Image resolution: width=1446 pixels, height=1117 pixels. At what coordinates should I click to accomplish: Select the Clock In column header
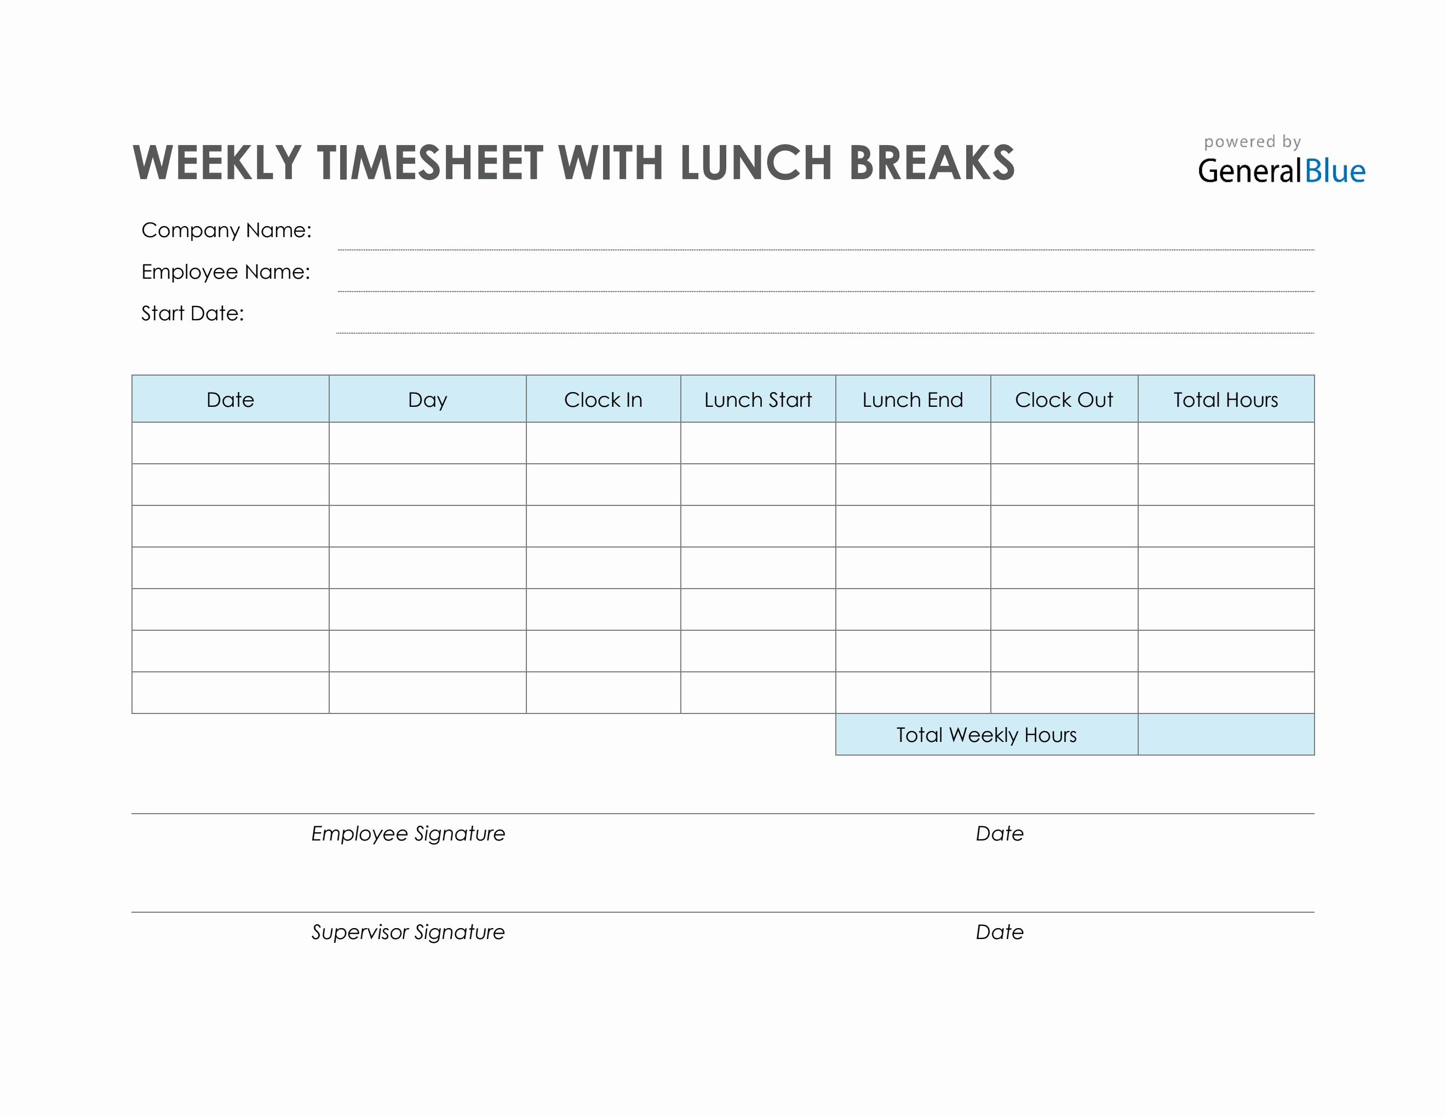tap(603, 399)
